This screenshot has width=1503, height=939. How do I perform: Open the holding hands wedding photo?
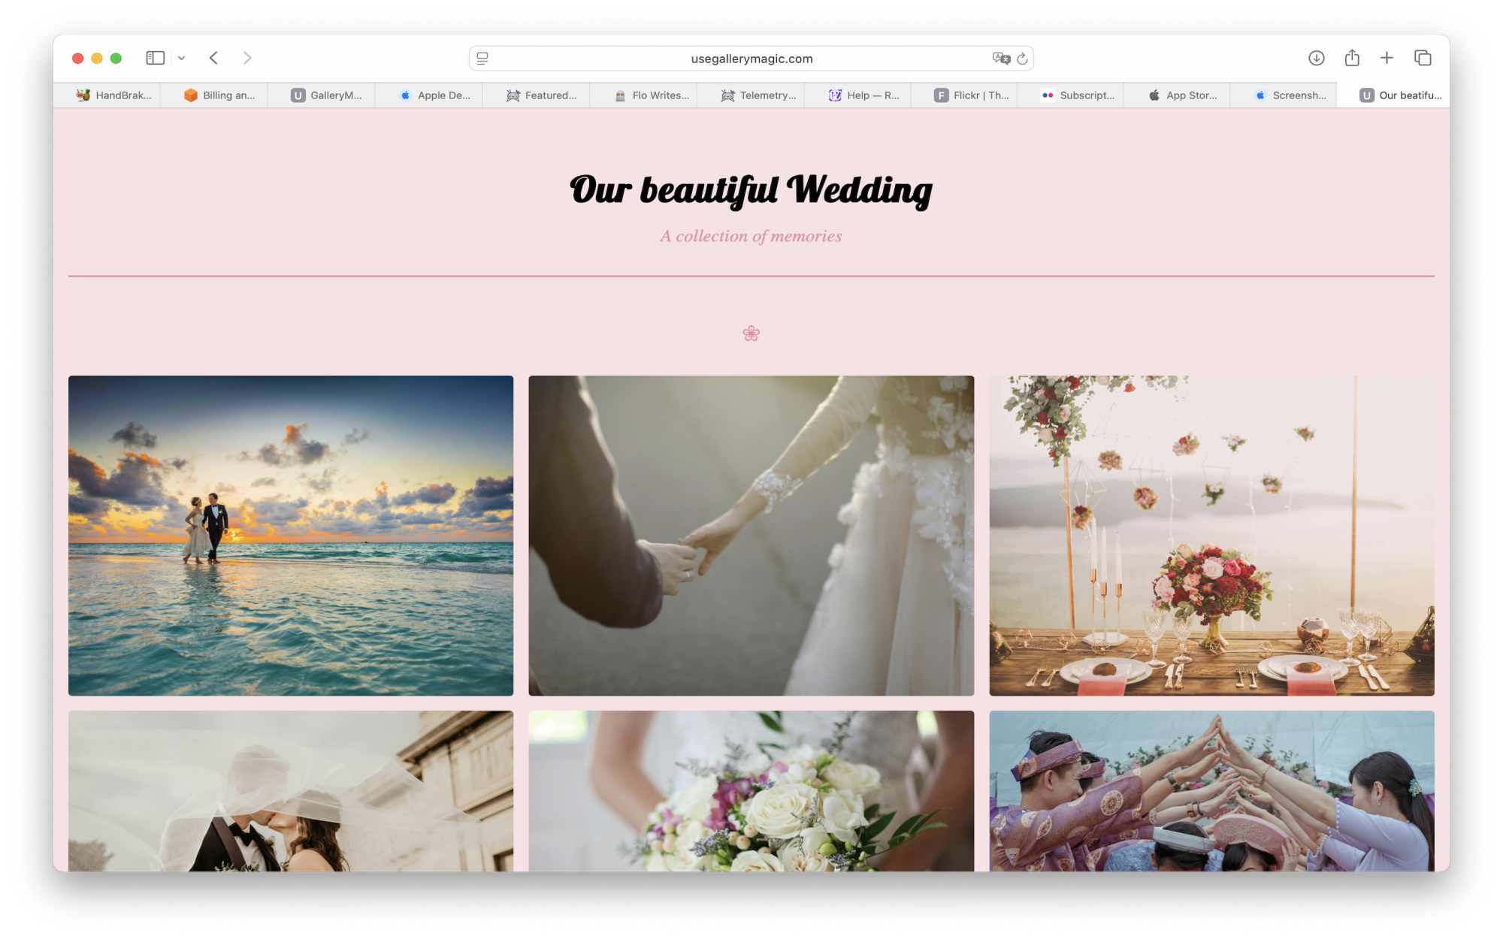pyautogui.click(x=751, y=536)
